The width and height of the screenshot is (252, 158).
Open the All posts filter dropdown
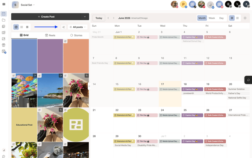coord(78,27)
